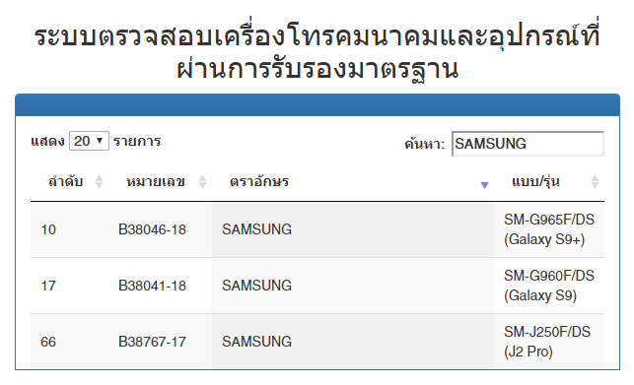
Task: Click the SM-G960F/DS (Galaxy S9) model cell
Action: click(x=549, y=286)
